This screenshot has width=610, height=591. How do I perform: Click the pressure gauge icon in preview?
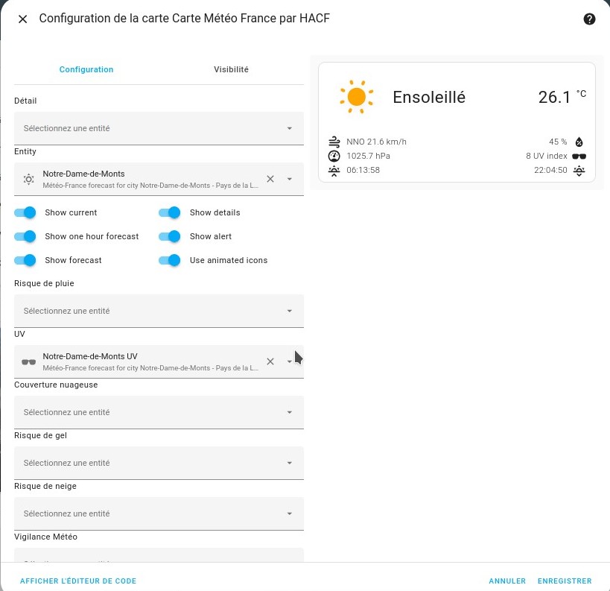[334, 157]
